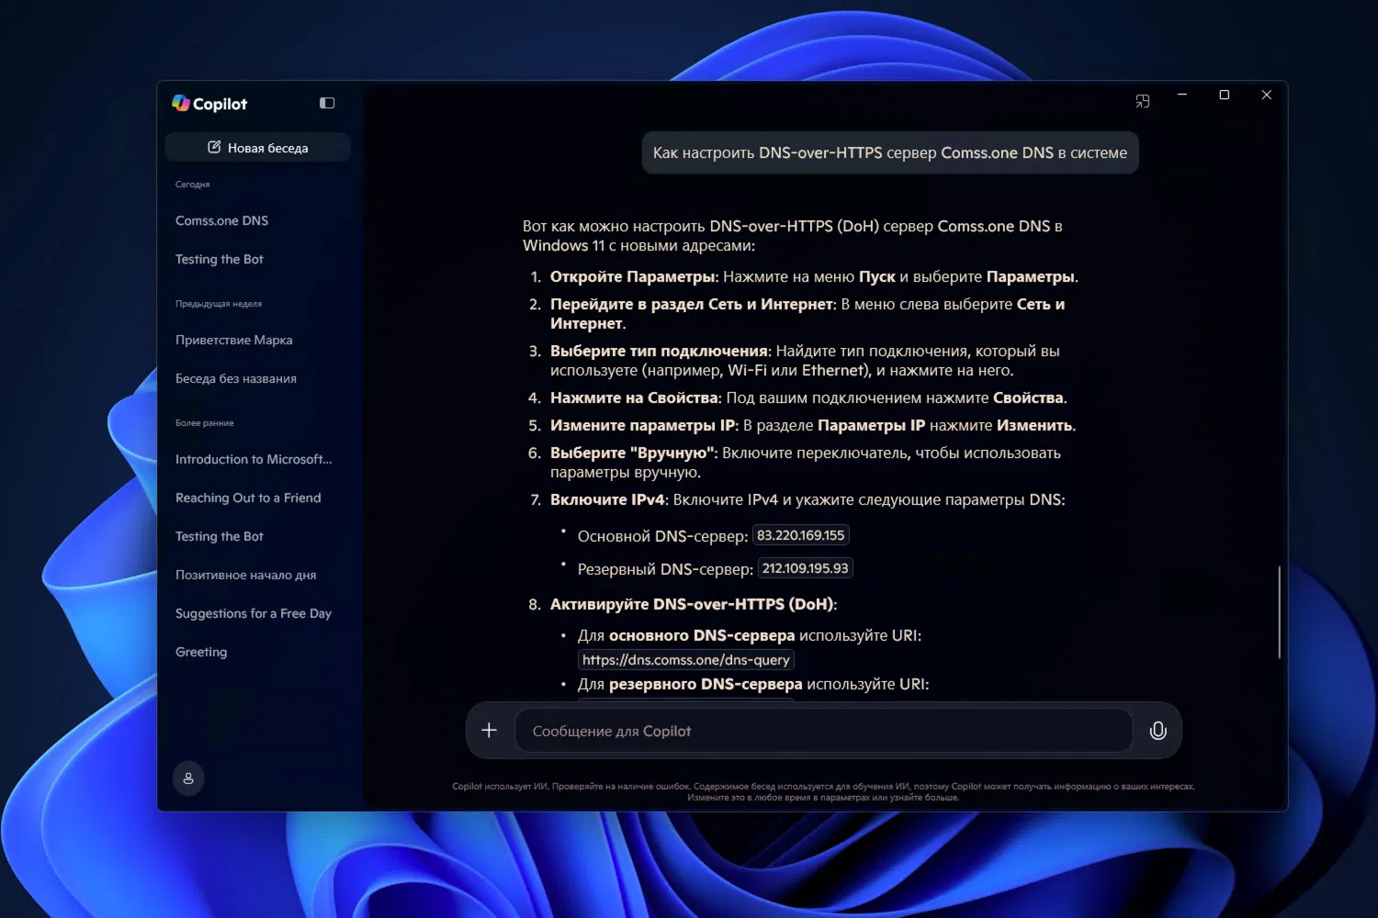1378x918 pixels.
Task: Open the account profile icon
Action: pyautogui.click(x=188, y=778)
